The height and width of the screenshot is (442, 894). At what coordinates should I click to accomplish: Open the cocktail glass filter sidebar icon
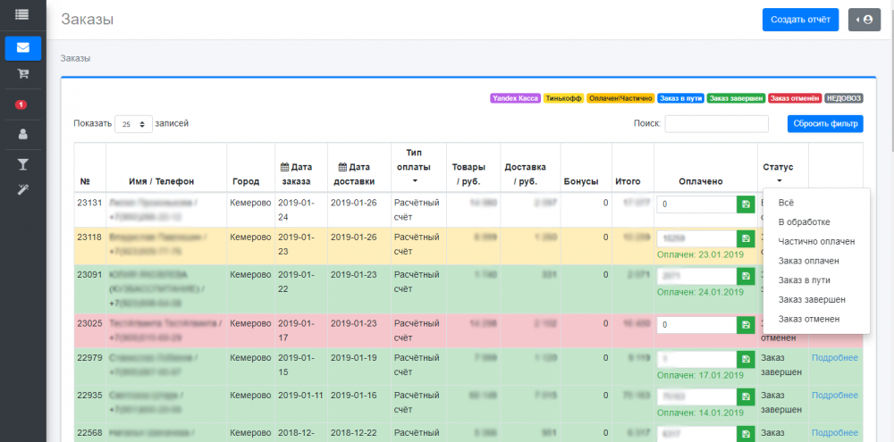click(23, 164)
